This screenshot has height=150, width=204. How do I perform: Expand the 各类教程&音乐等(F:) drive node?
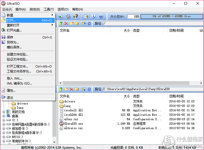pos(4,133)
